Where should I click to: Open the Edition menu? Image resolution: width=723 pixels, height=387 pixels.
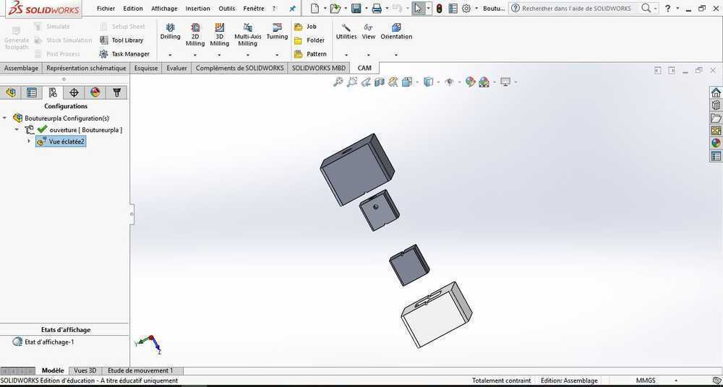point(133,8)
